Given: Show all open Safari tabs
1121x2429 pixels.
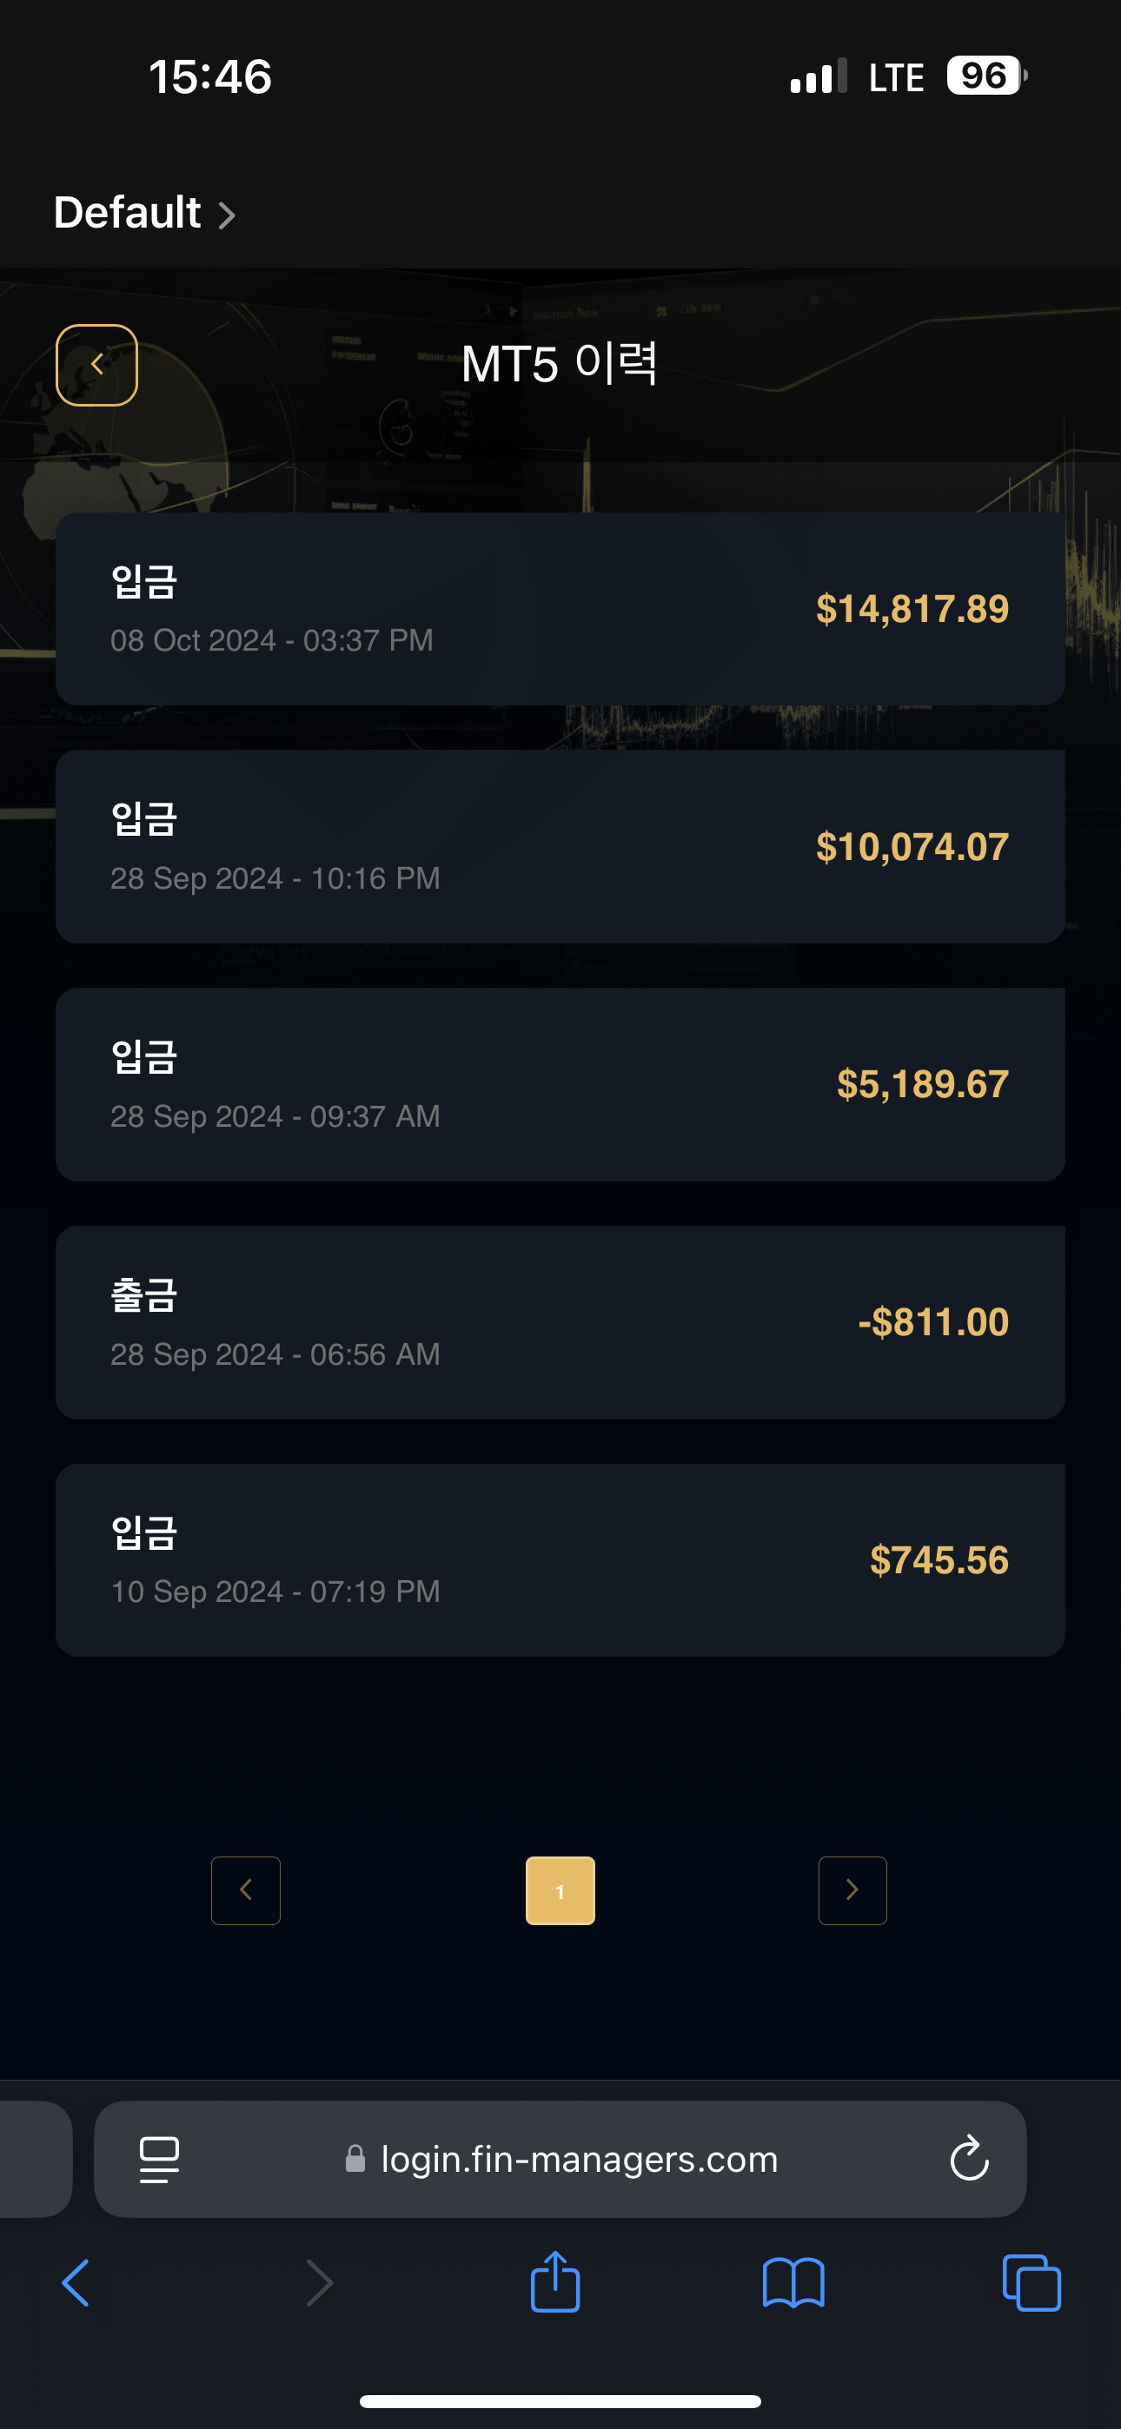Looking at the screenshot, I should (x=1031, y=2283).
